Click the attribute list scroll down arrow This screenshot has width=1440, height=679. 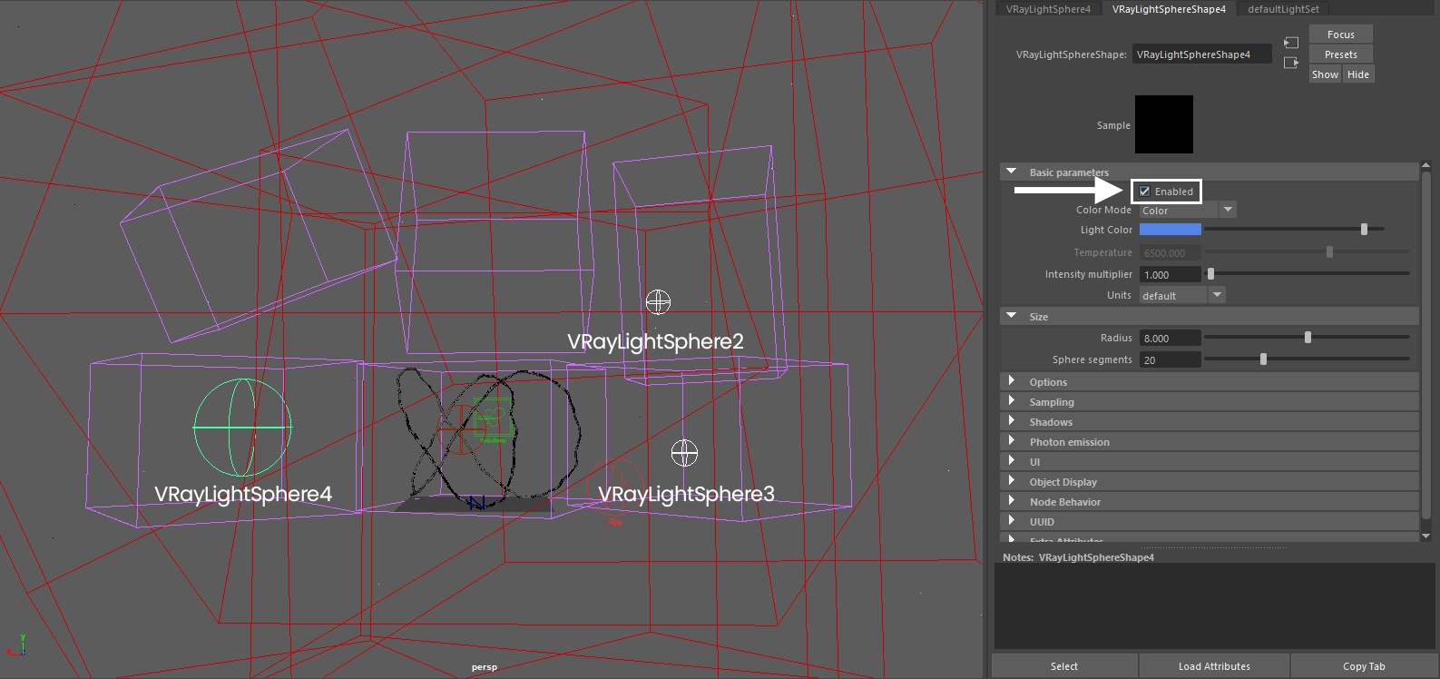(x=1425, y=536)
